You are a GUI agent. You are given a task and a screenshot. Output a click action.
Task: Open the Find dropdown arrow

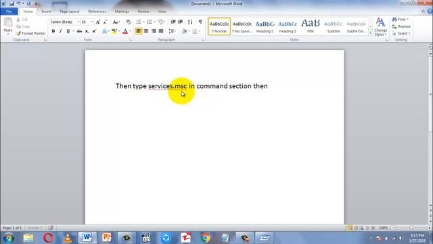[407, 20]
